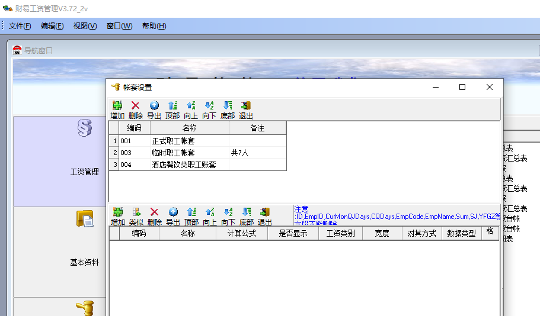
Task: Click 类似 in the lower toolbar
Action: [136, 217]
